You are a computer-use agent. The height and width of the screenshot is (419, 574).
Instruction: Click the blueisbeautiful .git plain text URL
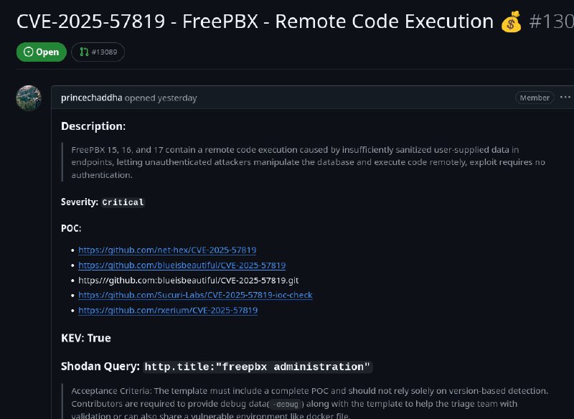[189, 281]
